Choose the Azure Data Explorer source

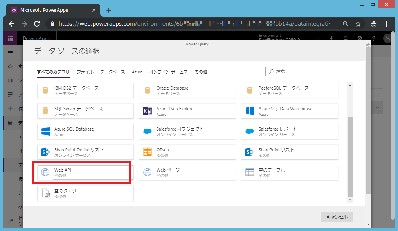(x=187, y=111)
